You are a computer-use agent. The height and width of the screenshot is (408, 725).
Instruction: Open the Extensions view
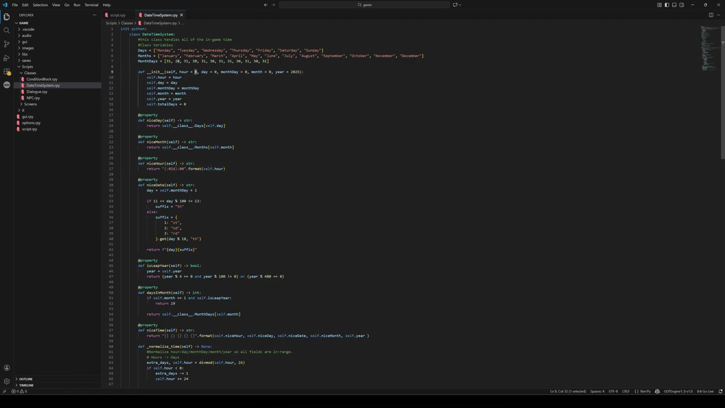tap(7, 71)
